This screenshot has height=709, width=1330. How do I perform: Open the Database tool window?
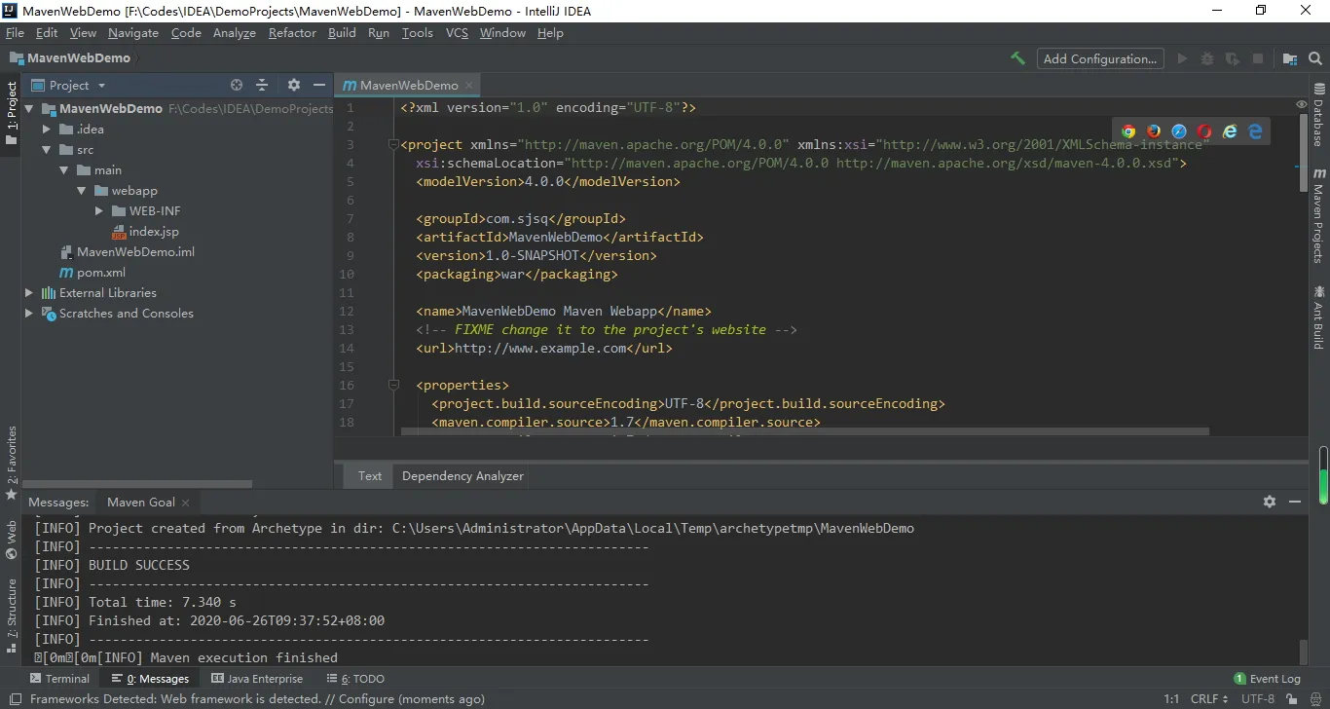[1318, 116]
